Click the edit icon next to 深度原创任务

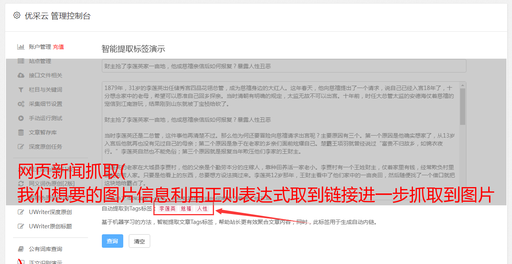21,147
